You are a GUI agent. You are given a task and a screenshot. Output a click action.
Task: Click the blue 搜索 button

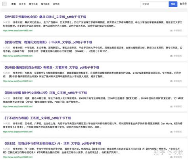click(173, 4)
